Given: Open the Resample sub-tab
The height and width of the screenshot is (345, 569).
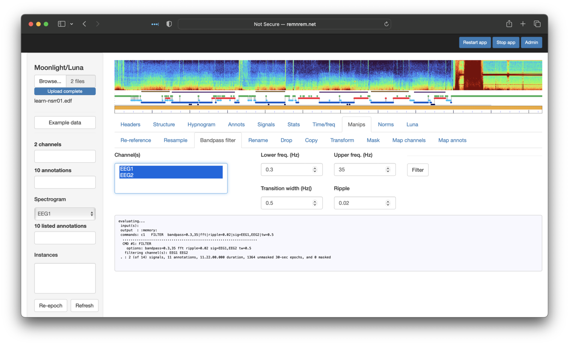Looking at the screenshot, I should point(175,140).
